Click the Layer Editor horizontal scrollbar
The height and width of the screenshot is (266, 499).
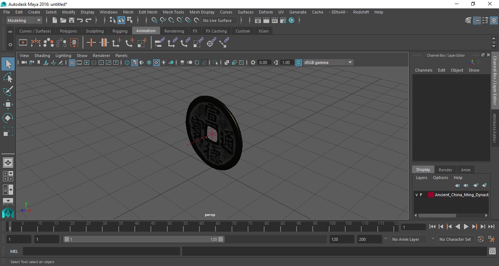click(437, 216)
